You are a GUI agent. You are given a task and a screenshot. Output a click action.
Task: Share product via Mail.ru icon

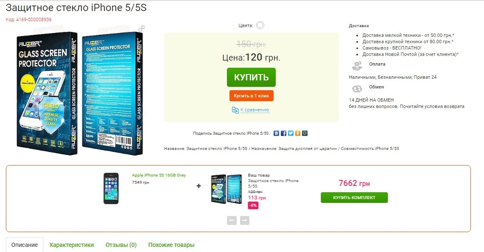(305, 133)
